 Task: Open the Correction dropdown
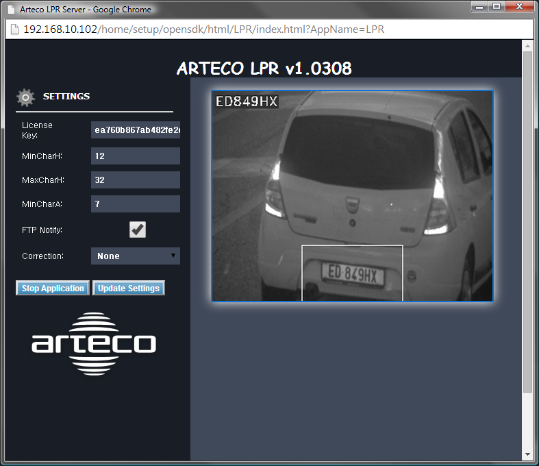coord(136,256)
